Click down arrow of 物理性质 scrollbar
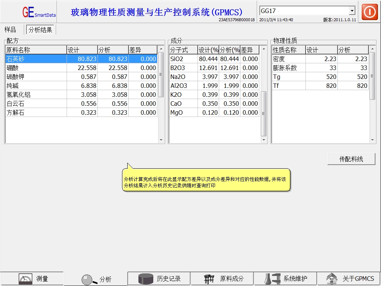The width and height of the screenshot is (381, 286). 372,140
